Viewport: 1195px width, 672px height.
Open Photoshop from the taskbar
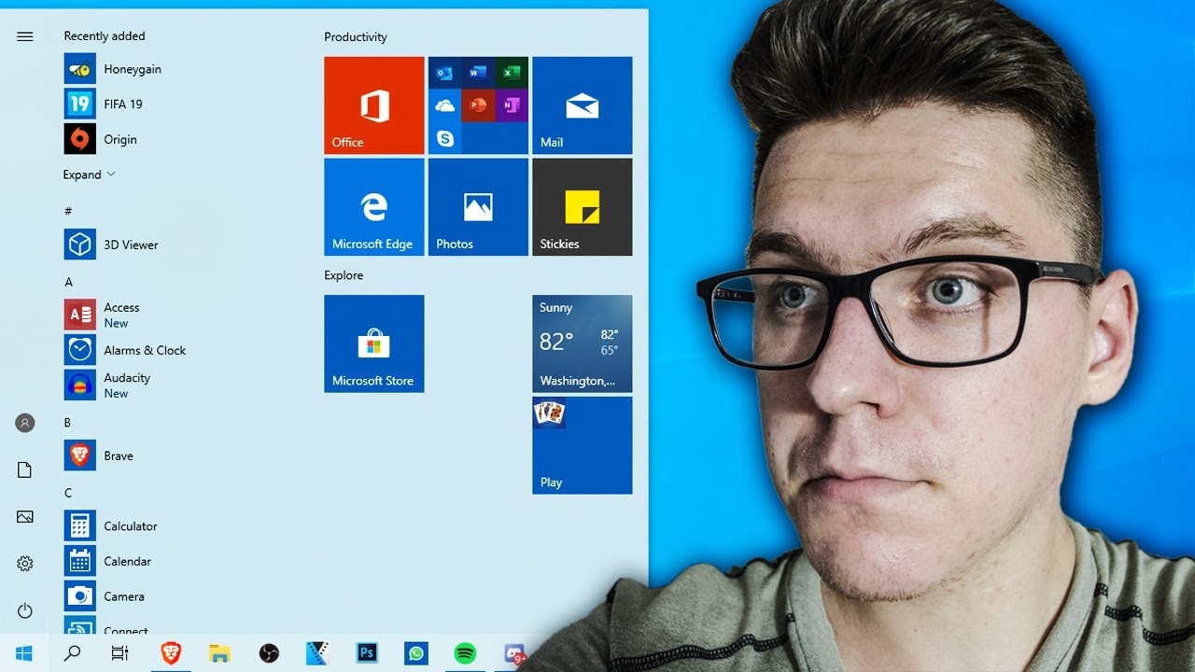(367, 652)
